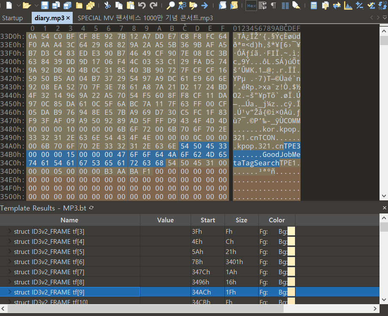Close the Template Results panel
Image resolution: width=388 pixels, height=316 pixels.
pos(385,208)
